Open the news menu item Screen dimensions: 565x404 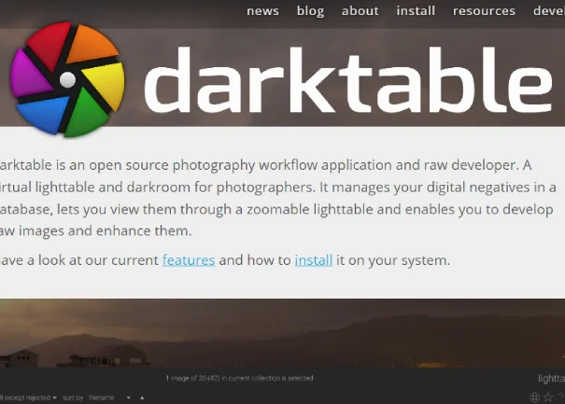pos(262,11)
